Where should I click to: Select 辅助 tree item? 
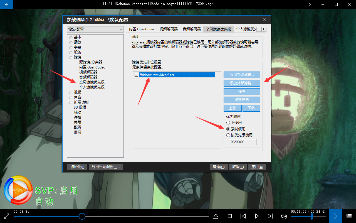point(78,112)
